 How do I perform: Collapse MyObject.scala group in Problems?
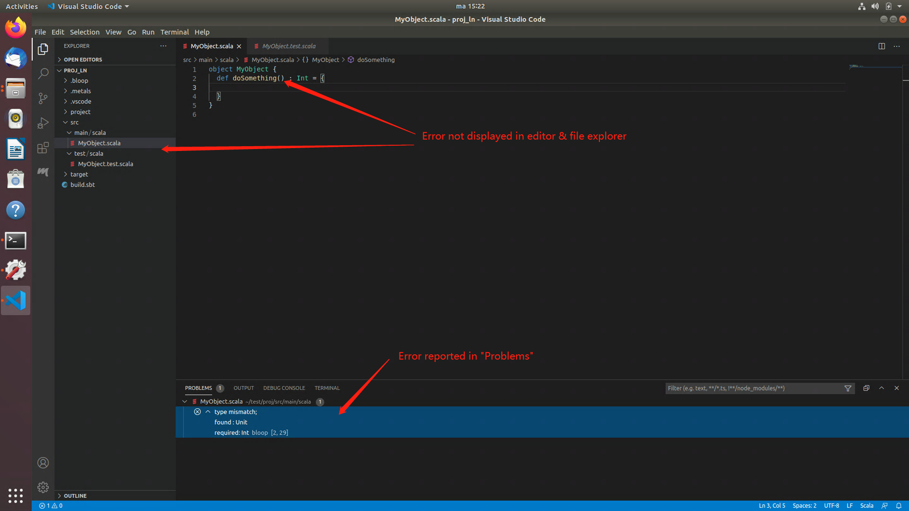point(185,401)
